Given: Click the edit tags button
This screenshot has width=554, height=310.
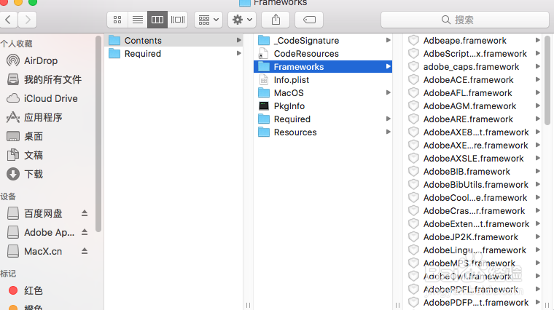Looking at the screenshot, I should (309, 20).
